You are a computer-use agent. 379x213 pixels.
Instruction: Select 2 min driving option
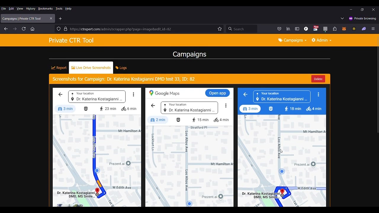click(x=158, y=120)
